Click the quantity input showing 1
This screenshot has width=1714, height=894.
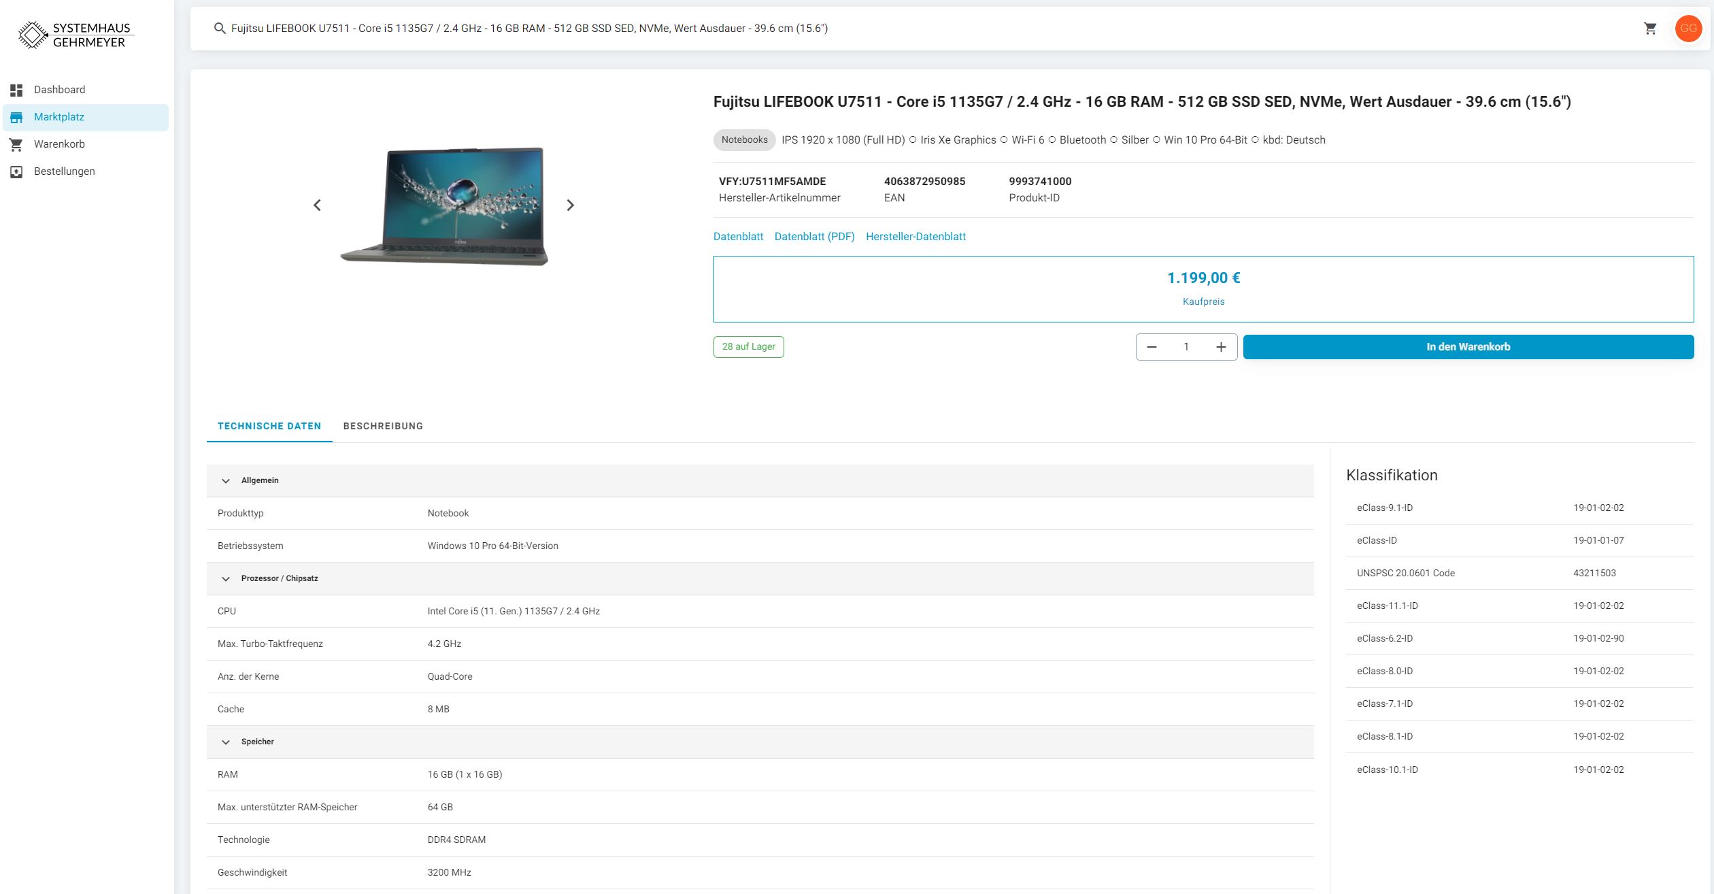[x=1186, y=347]
